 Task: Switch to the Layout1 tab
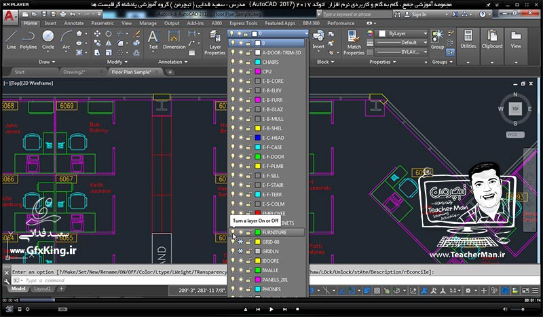(42, 288)
